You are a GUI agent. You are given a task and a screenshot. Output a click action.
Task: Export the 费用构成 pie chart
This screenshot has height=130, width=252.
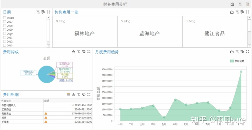[73, 52]
